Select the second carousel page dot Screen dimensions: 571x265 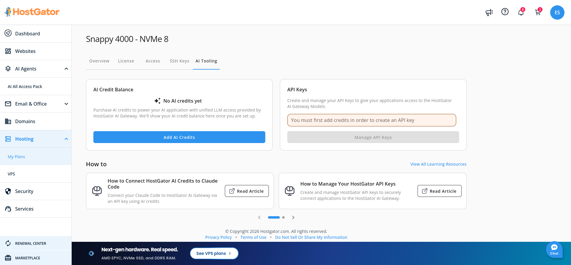pyautogui.click(x=283, y=217)
